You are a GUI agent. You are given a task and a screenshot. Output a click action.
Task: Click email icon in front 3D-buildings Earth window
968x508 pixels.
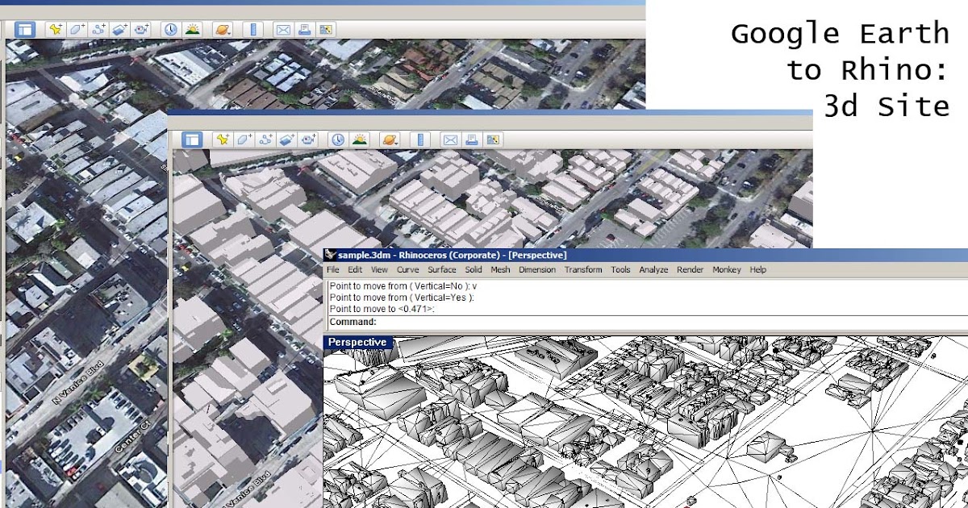452,139
